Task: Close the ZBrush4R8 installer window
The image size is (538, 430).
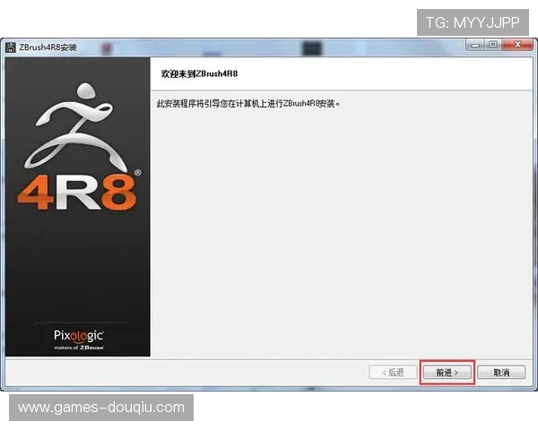Action: 516,45
